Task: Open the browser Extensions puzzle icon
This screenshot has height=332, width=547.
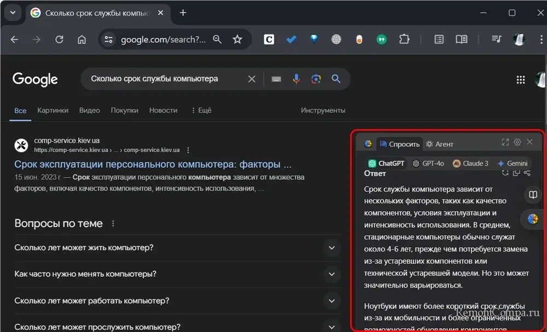Action: (404, 39)
